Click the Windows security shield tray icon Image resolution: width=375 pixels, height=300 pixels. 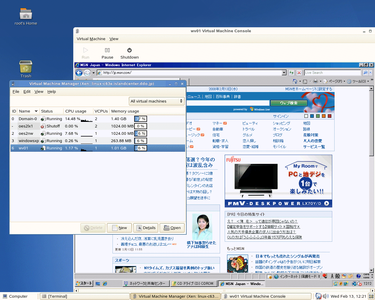[x=341, y=284]
